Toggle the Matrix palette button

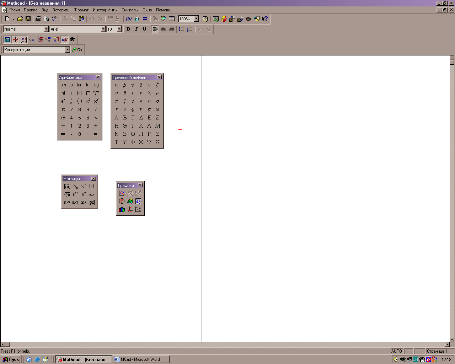pyautogui.click(x=23, y=39)
